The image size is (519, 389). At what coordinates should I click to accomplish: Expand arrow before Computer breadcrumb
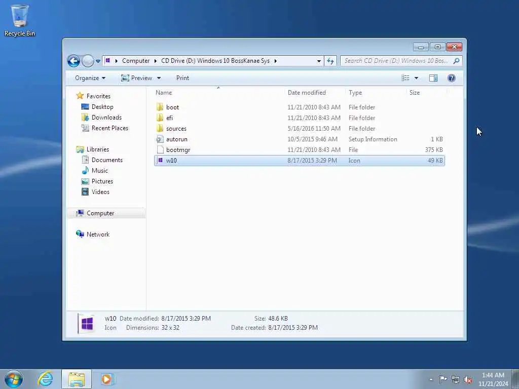(x=116, y=61)
